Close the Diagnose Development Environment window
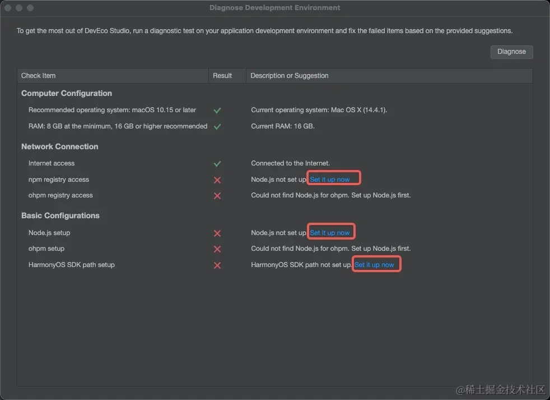The width and height of the screenshot is (550, 400). pos(8,8)
